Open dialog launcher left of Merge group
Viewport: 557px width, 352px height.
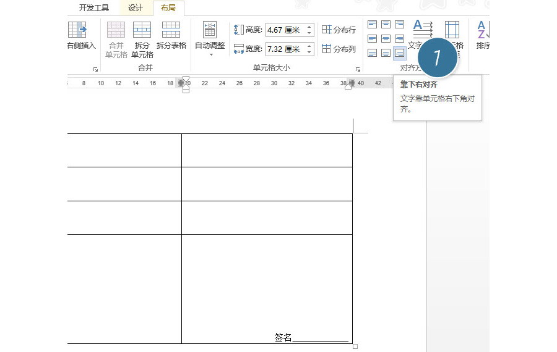95,69
